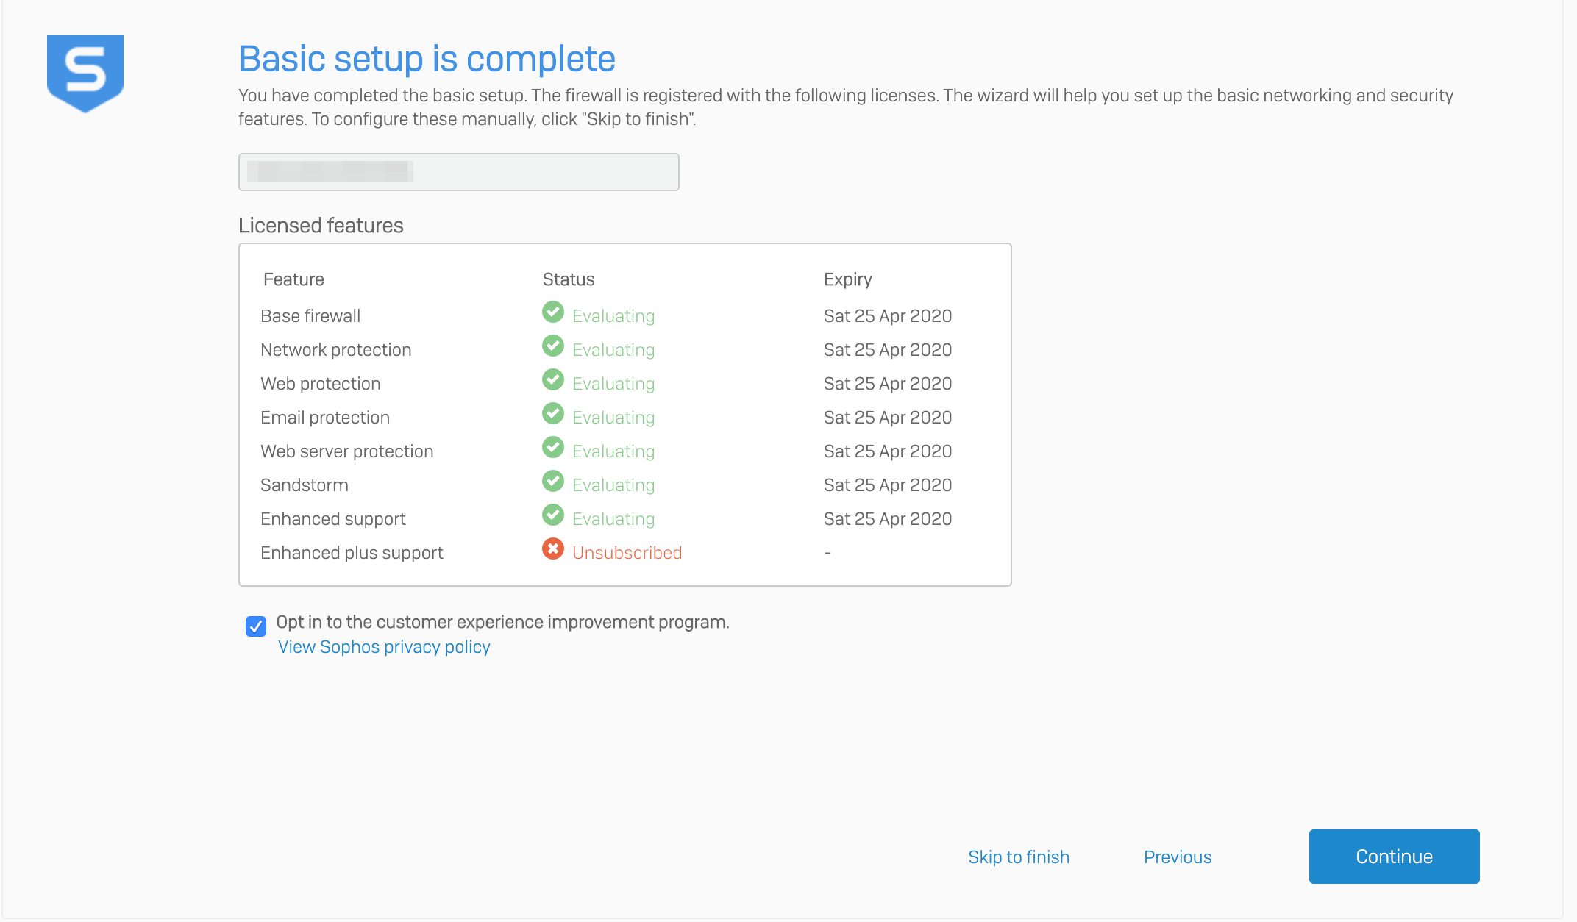Viewport: 1577px width, 922px height.
Task: Click the expiry date for Email protection
Action: [x=888, y=418]
